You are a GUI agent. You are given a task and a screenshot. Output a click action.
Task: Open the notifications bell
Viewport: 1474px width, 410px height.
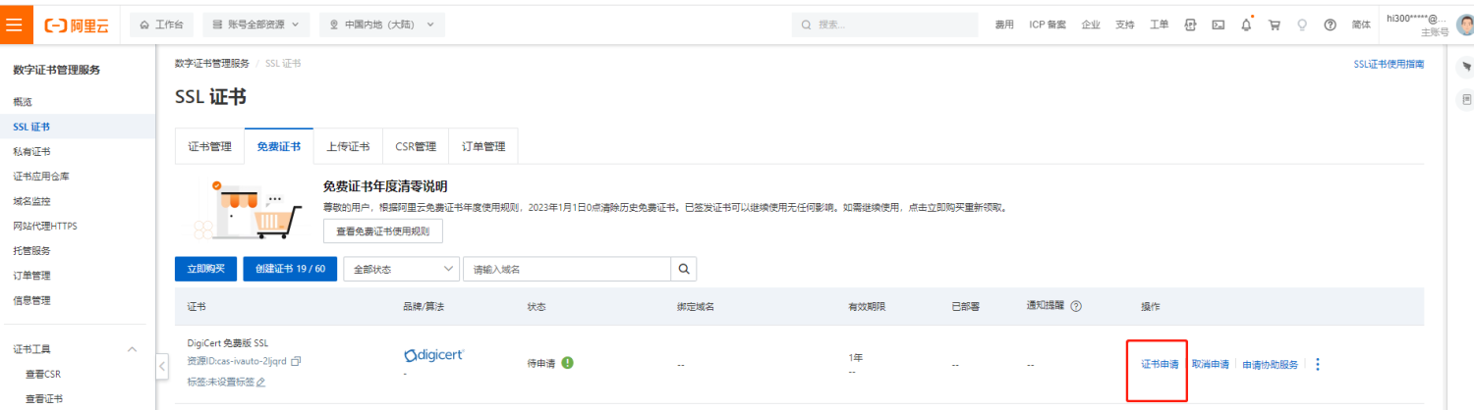1246,25
